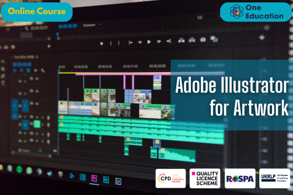Click the UKRLP badge
The height and width of the screenshot is (195, 293).
click(x=274, y=178)
